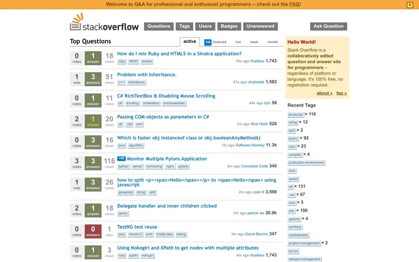The width and height of the screenshot is (419, 262).
Task: Open user Conceited Code's profile
Action: point(254,166)
